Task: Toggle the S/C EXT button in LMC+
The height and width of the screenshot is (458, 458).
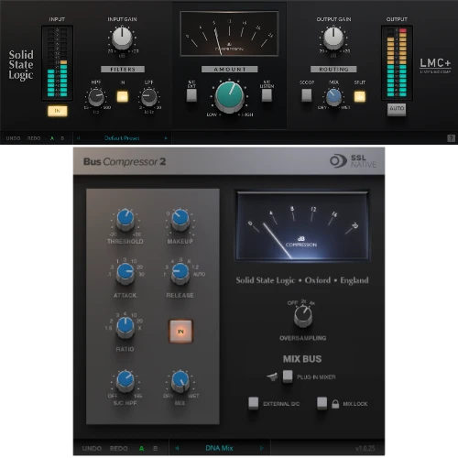Action: 191,95
